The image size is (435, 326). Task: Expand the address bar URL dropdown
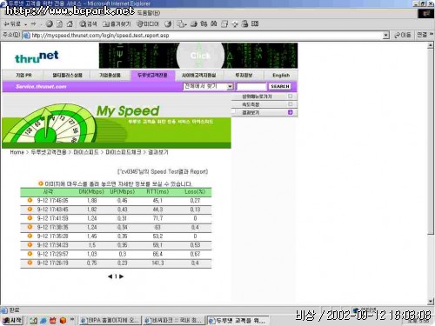[x=385, y=36]
